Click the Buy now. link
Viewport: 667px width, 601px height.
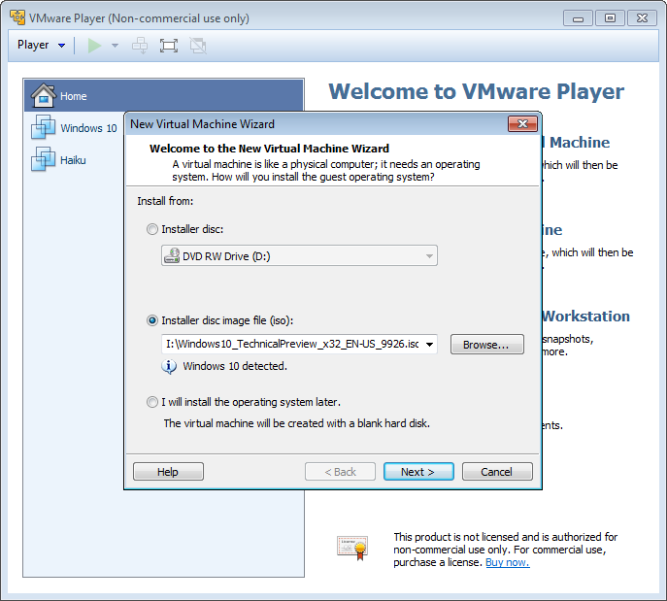point(508,562)
